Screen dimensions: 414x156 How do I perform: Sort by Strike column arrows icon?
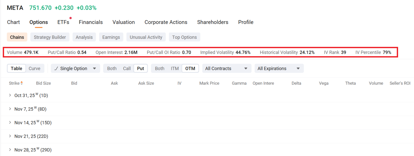click(22, 83)
